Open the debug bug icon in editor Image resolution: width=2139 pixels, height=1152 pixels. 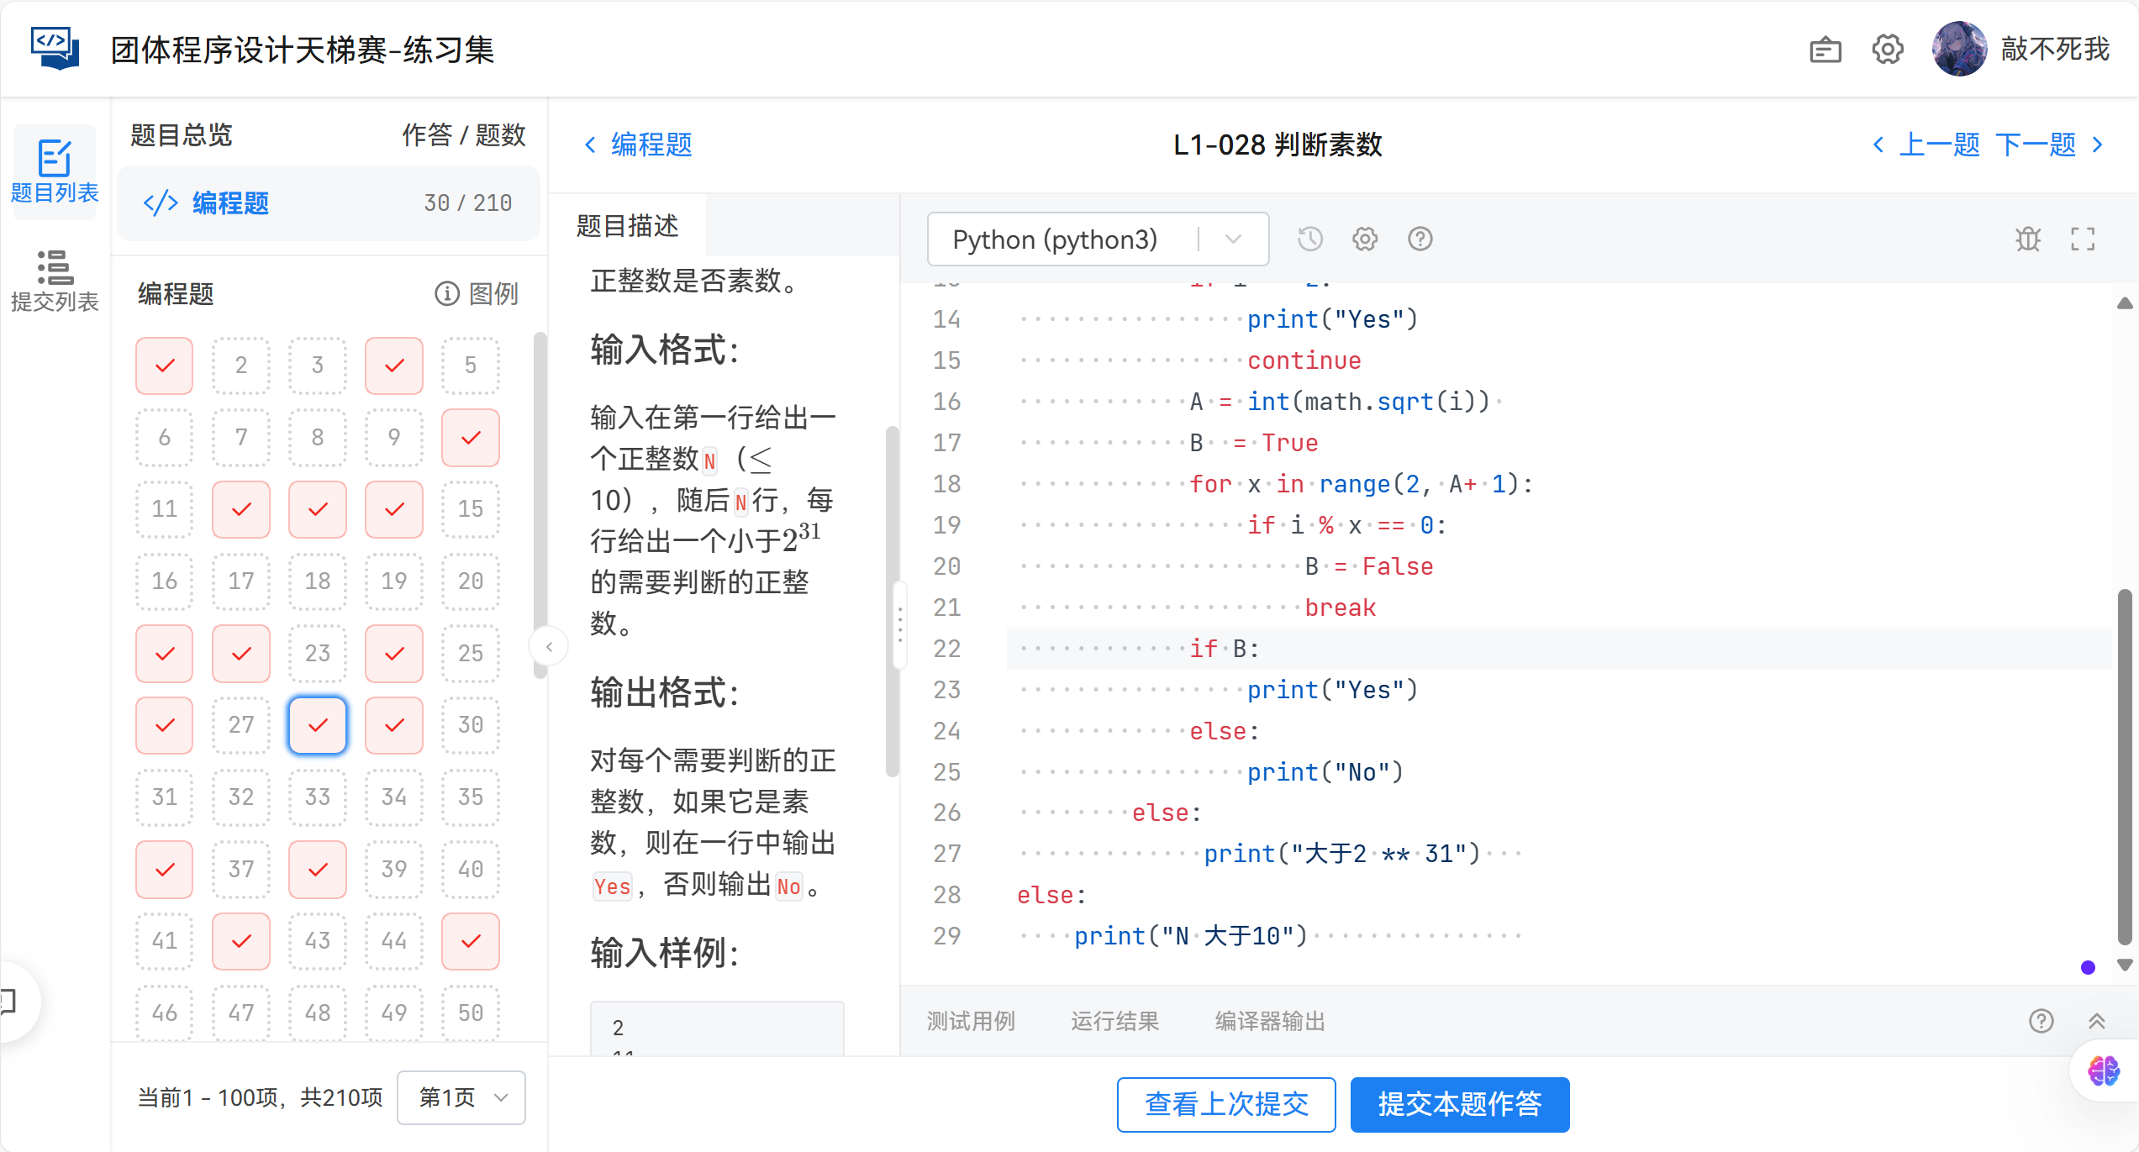pos(2028,239)
